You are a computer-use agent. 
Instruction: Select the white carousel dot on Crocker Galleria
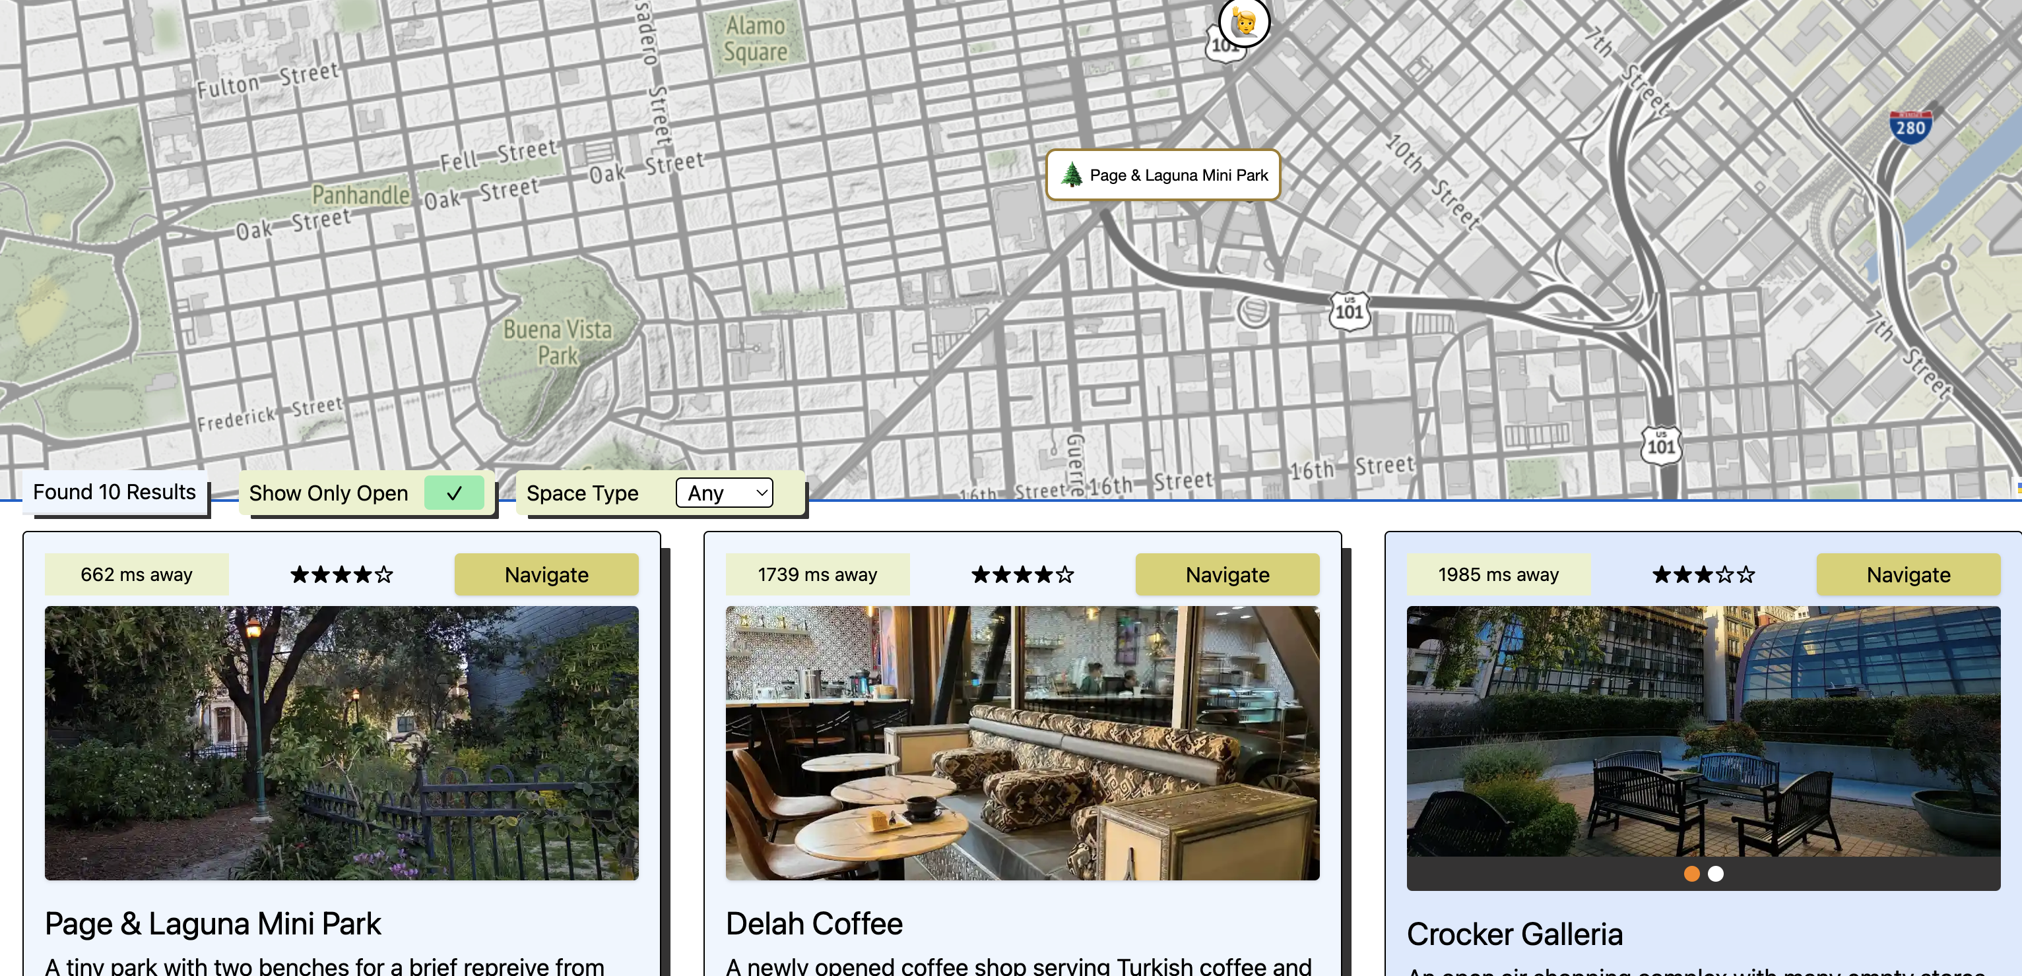tap(1716, 873)
